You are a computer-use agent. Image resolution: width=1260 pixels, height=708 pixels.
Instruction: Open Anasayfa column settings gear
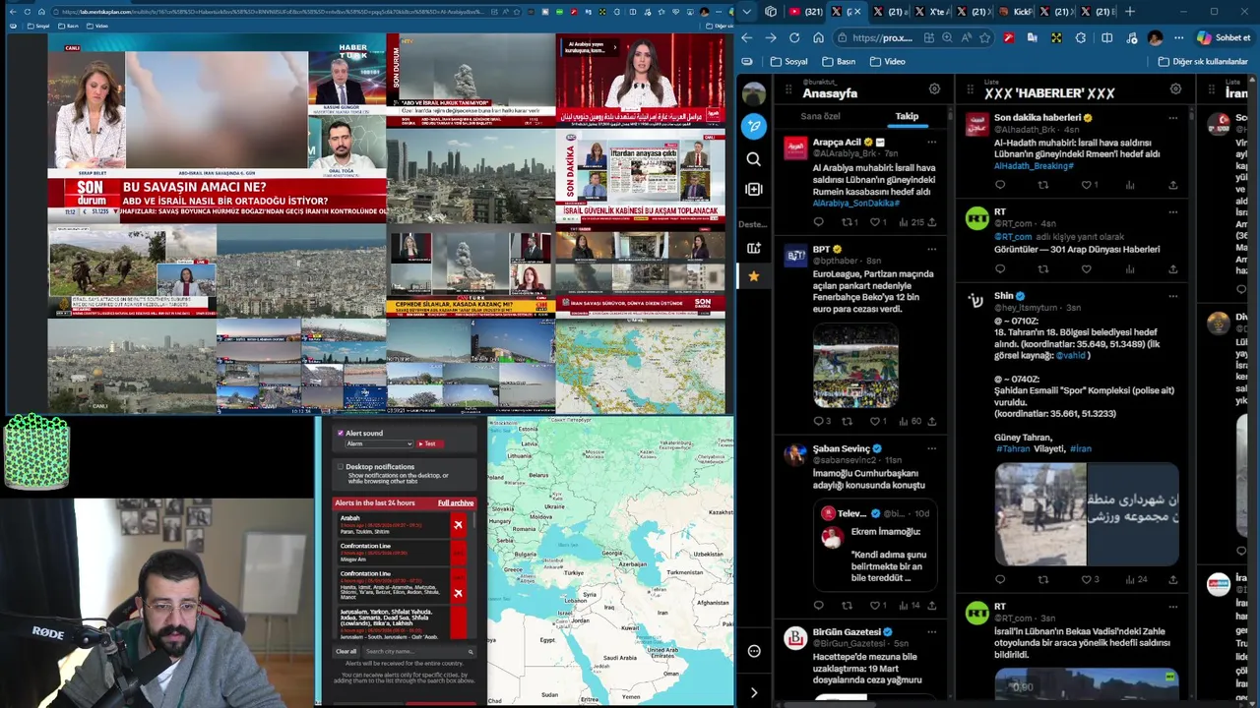934,89
